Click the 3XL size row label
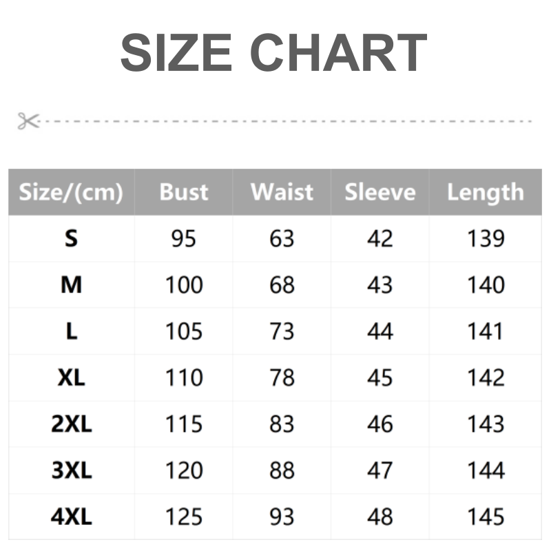551x551 pixels. tap(71, 470)
